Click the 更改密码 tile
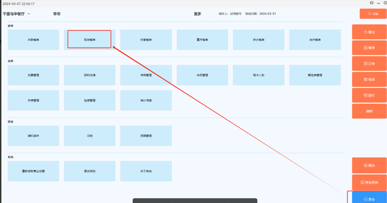 click(x=90, y=171)
